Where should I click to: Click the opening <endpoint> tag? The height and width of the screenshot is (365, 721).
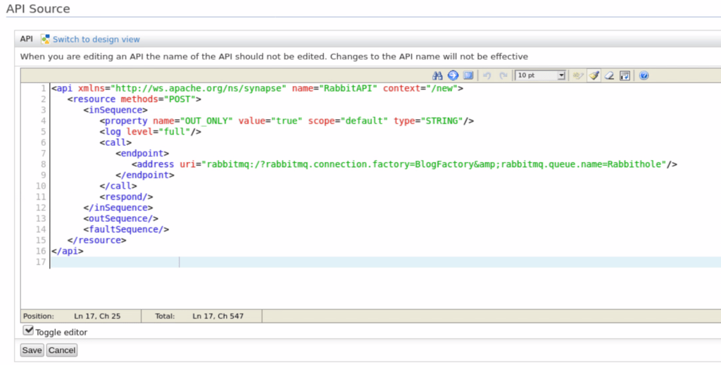[142, 154]
